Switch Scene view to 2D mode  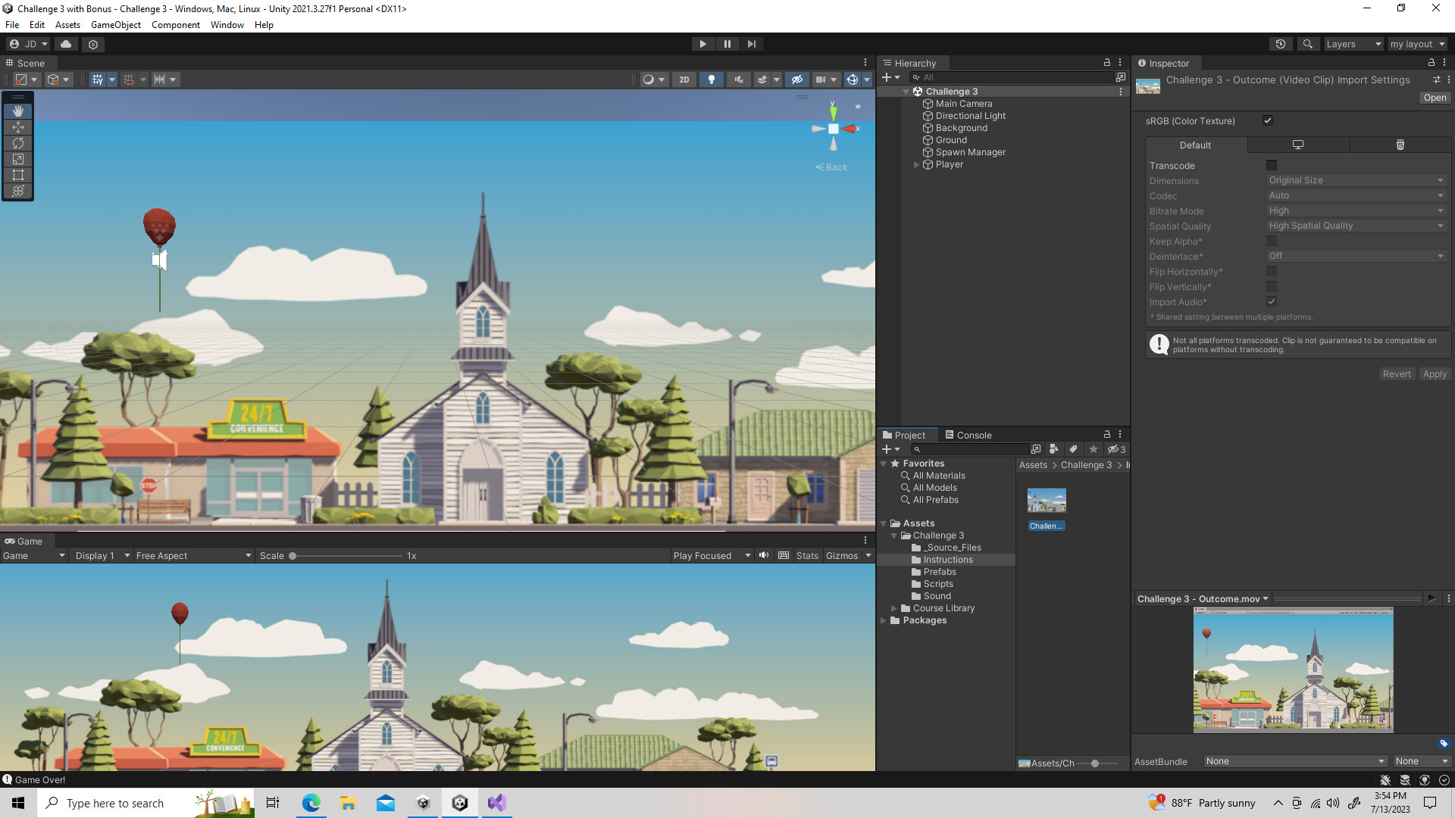(683, 79)
